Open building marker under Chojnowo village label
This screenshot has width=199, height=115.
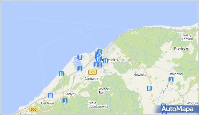(171, 80)
